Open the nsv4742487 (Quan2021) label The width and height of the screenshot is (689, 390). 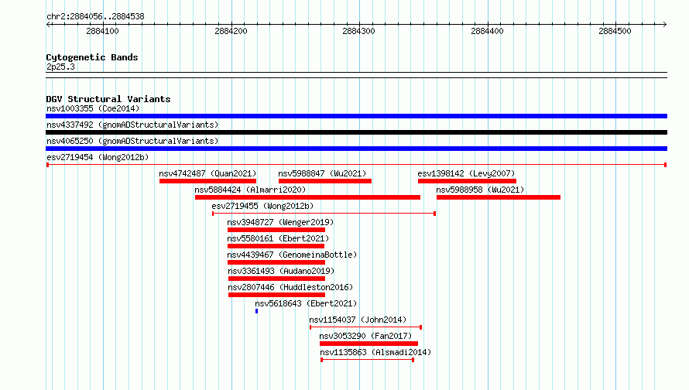click(x=207, y=173)
